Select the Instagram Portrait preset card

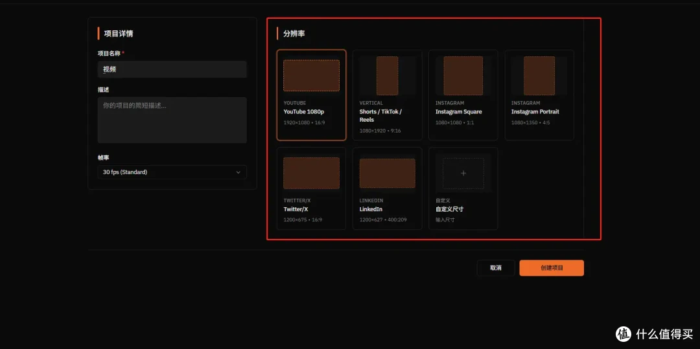539,95
